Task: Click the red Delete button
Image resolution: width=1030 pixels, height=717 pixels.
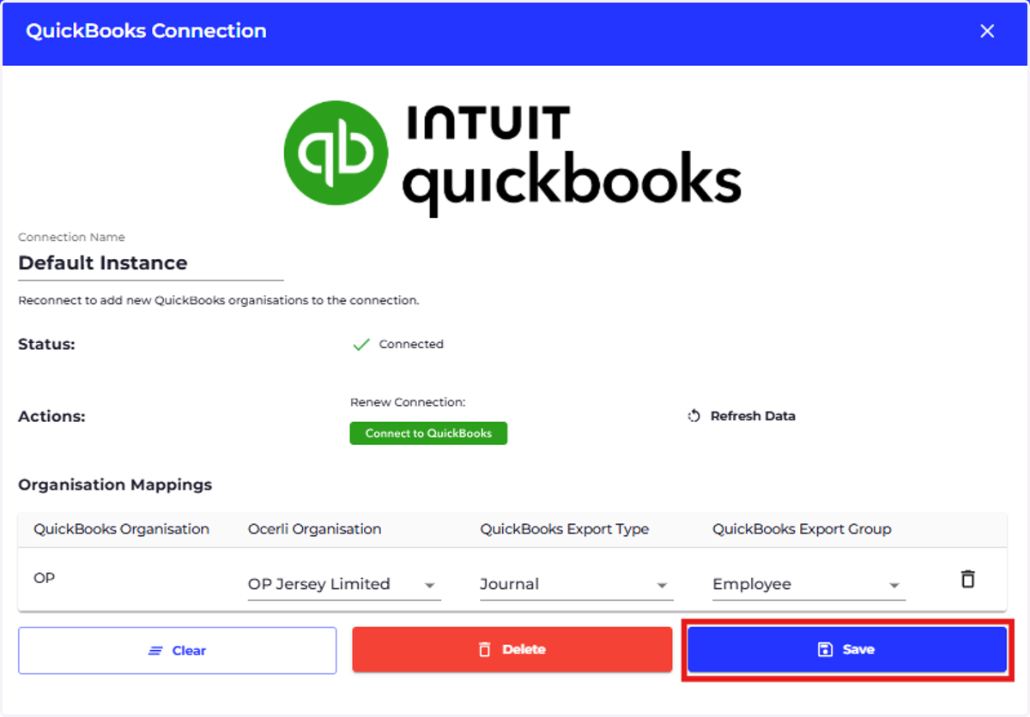Action: click(512, 649)
